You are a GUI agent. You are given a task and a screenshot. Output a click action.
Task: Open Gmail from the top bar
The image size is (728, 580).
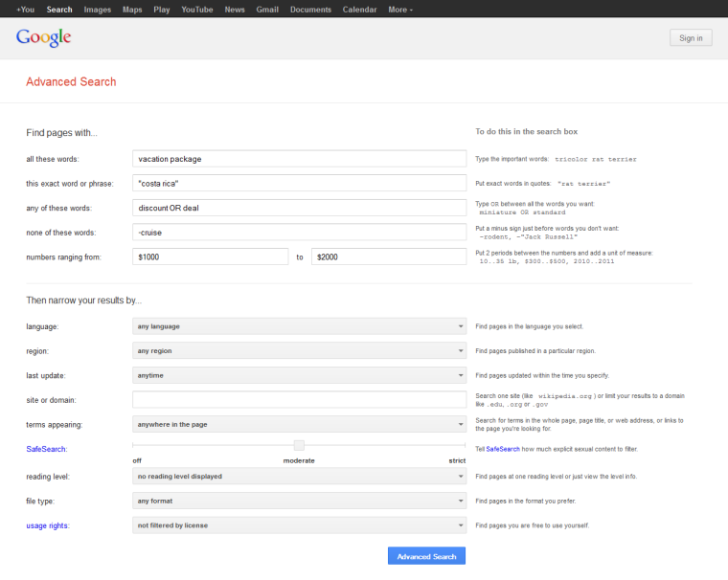[x=267, y=10]
